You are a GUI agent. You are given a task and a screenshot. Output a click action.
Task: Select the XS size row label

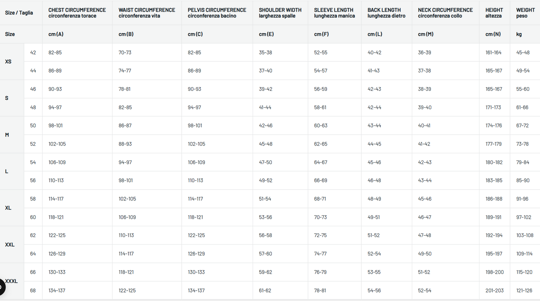click(9, 62)
